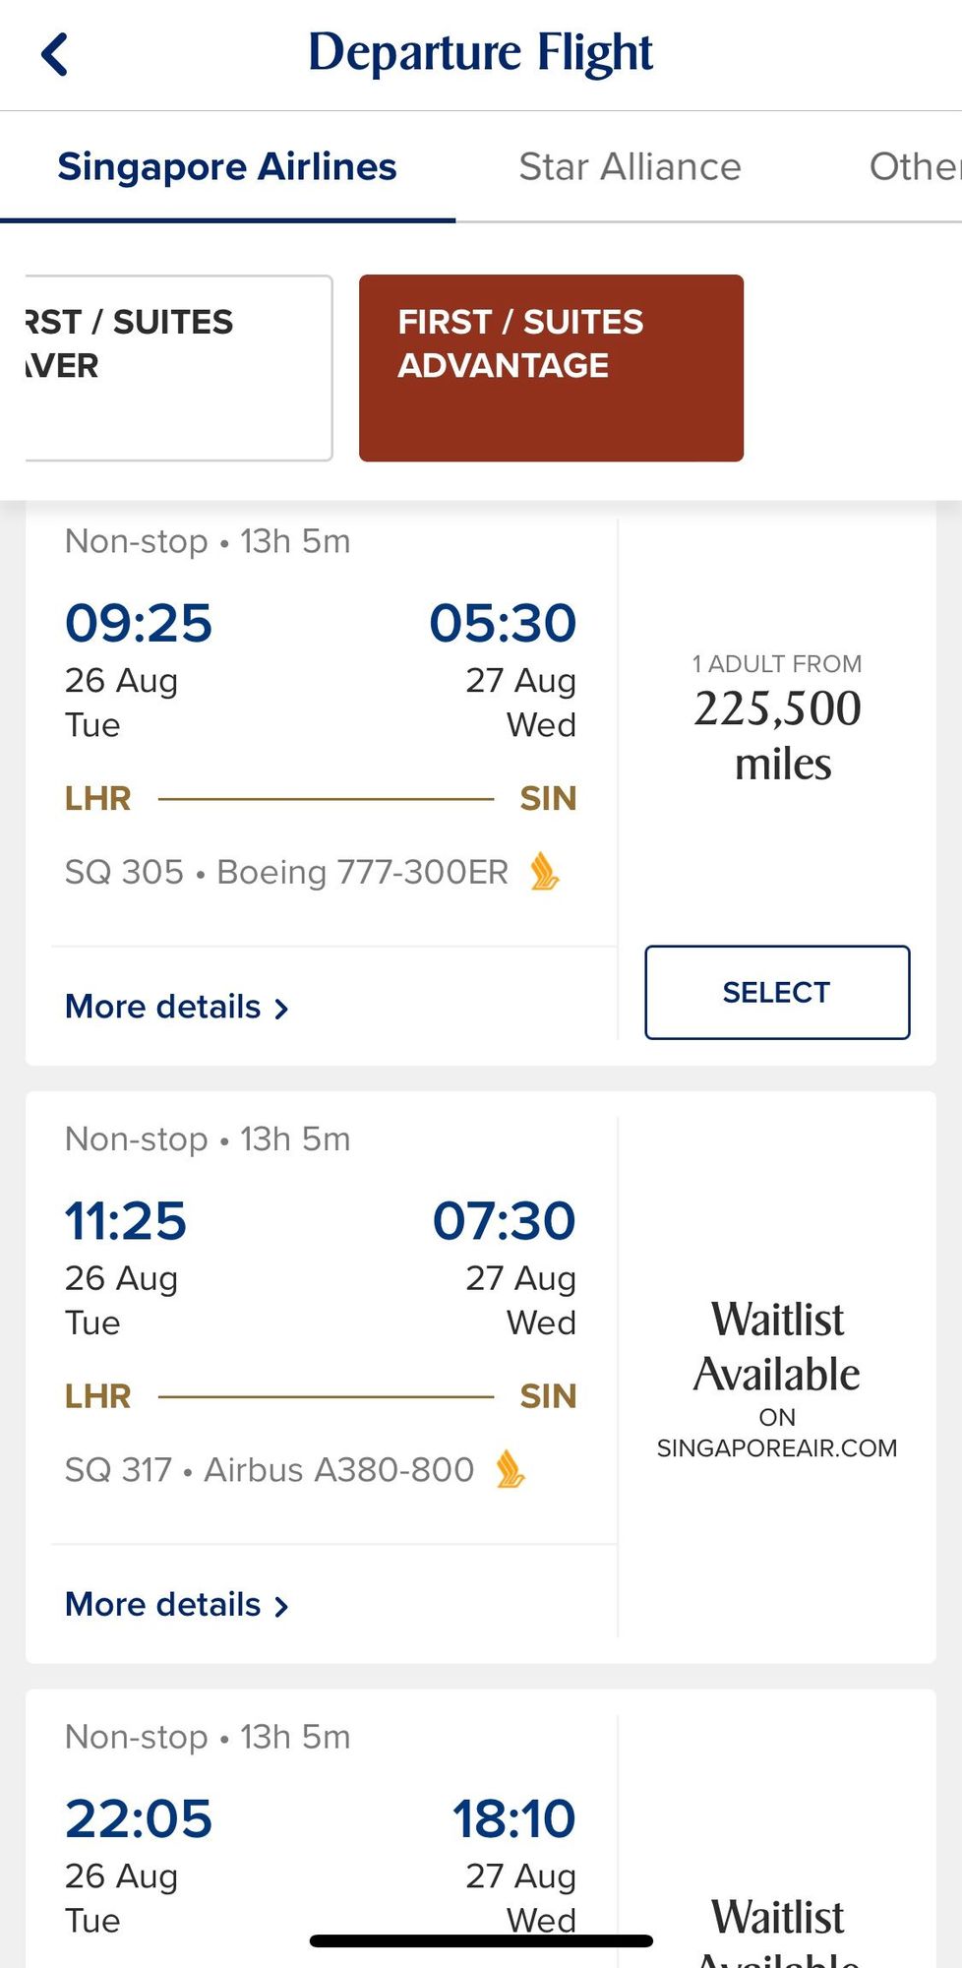
Task: Tap the 09:25 departure time
Action: pyautogui.click(x=139, y=624)
